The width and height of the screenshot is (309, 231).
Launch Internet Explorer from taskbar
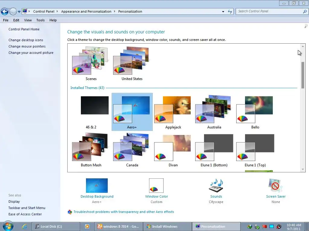[x=24, y=226]
